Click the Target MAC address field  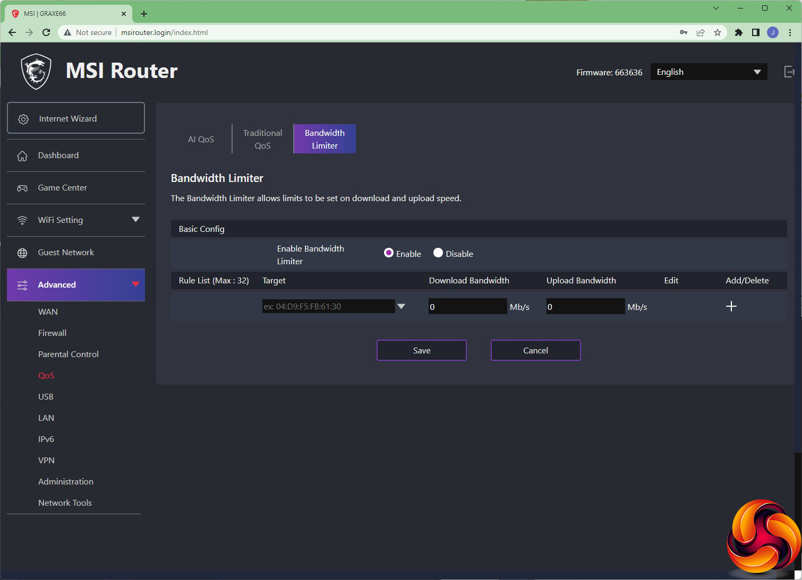(x=328, y=306)
